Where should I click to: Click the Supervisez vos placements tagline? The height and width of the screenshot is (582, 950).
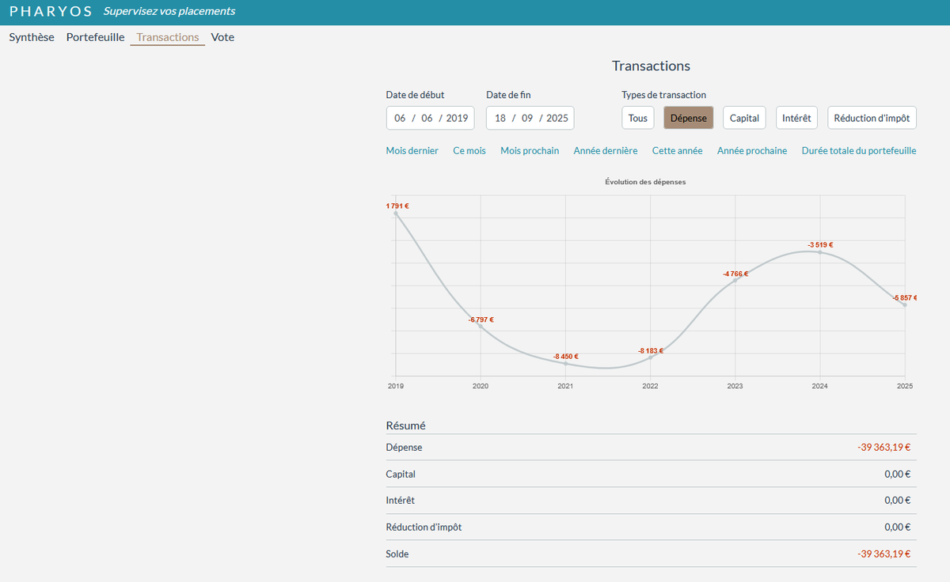click(169, 12)
